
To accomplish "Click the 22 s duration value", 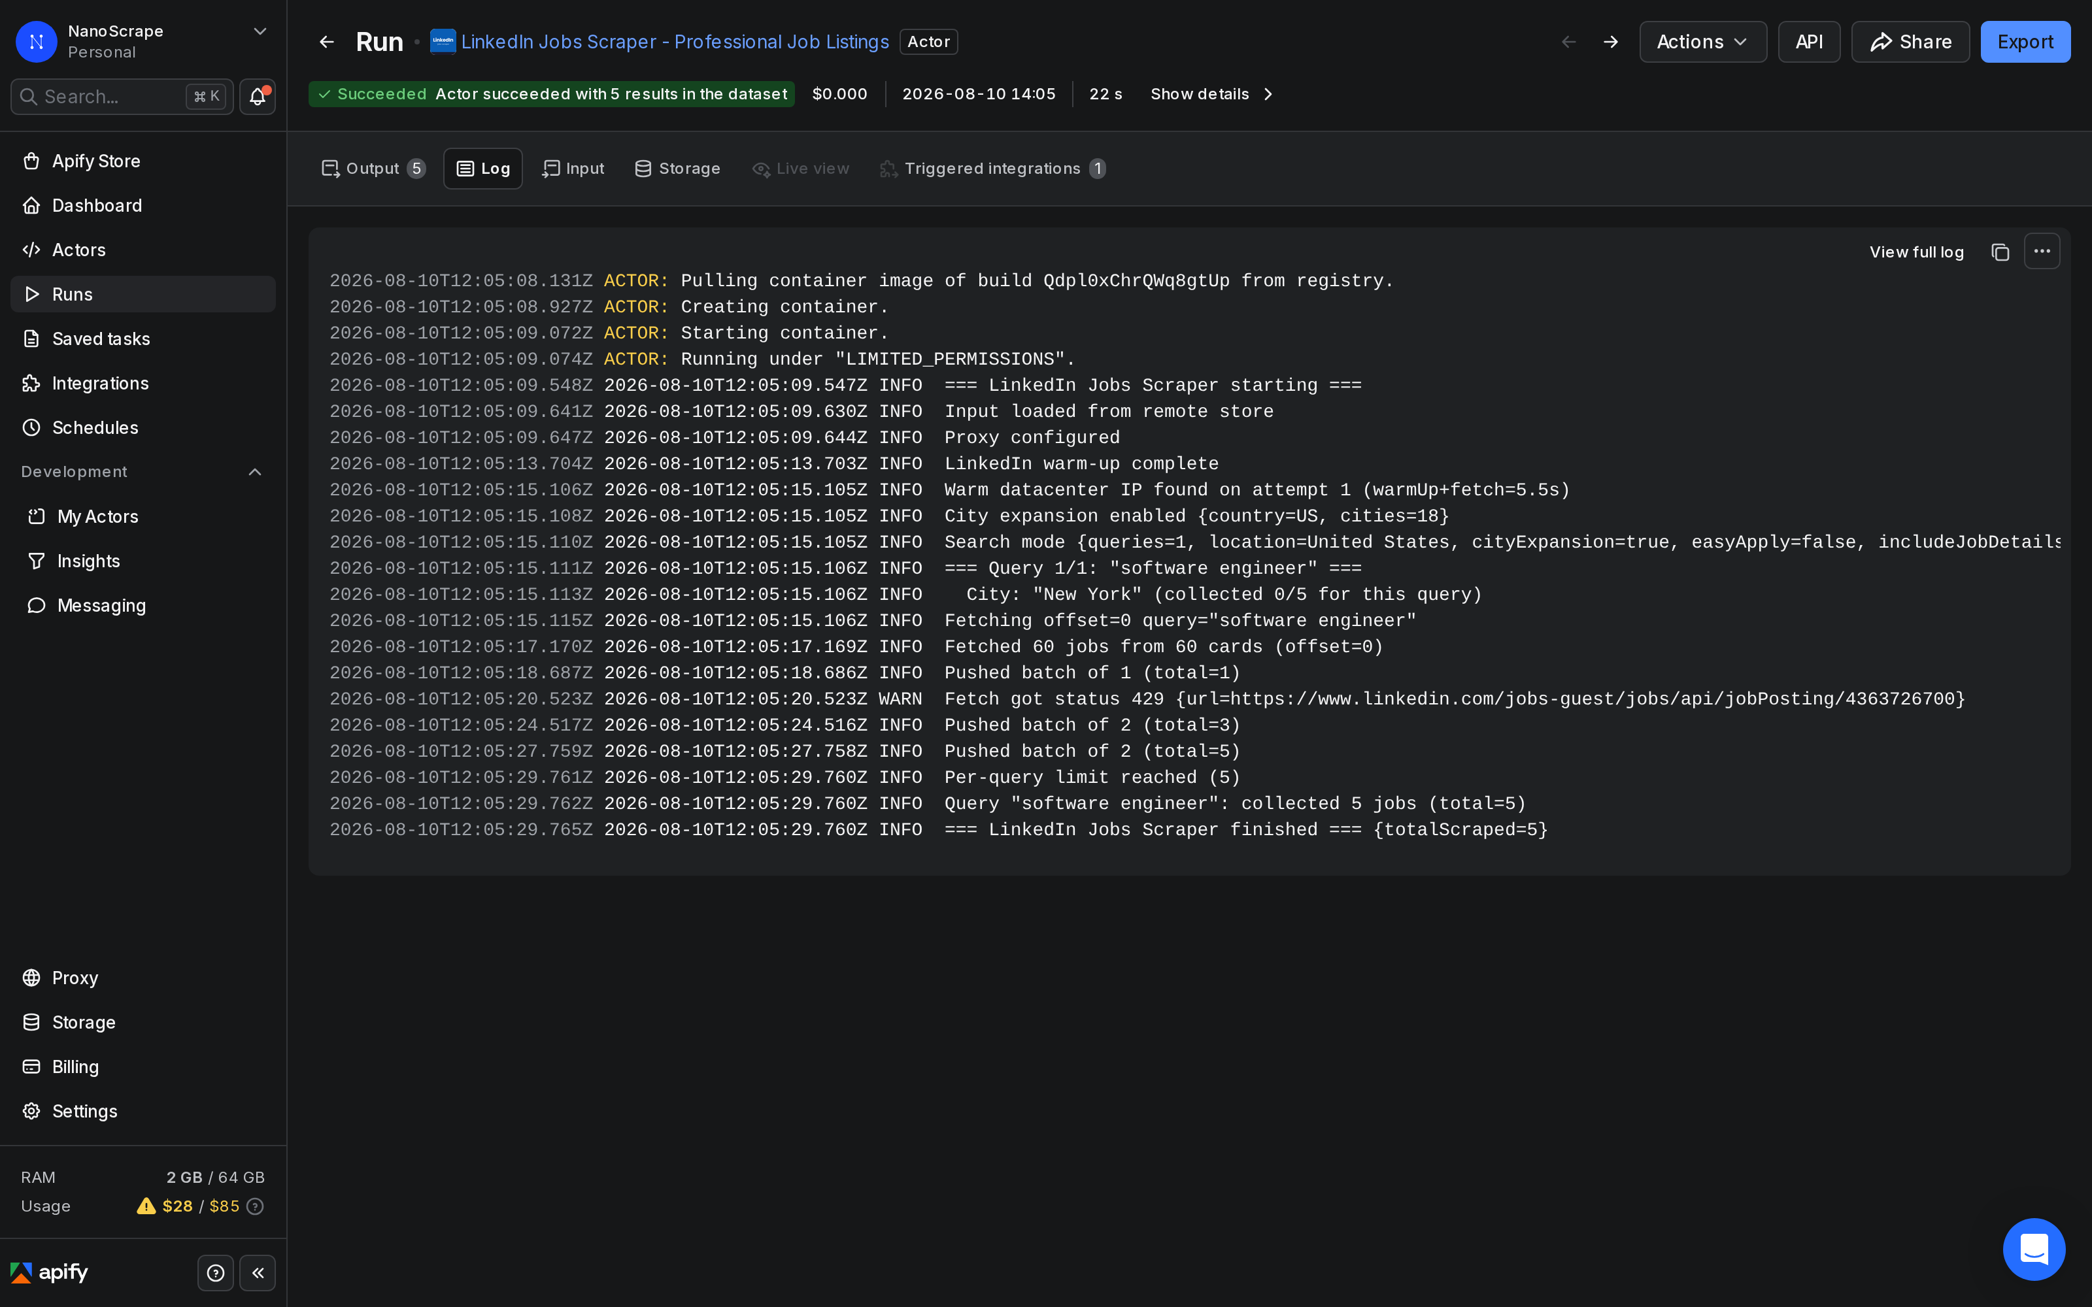I will click(x=1105, y=94).
